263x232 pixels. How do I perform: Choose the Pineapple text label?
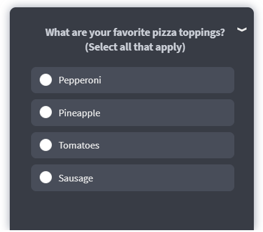click(79, 113)
